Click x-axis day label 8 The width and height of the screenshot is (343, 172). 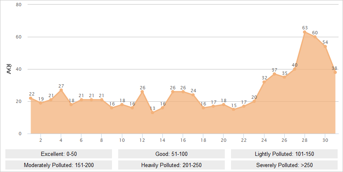tap(102, 140)
